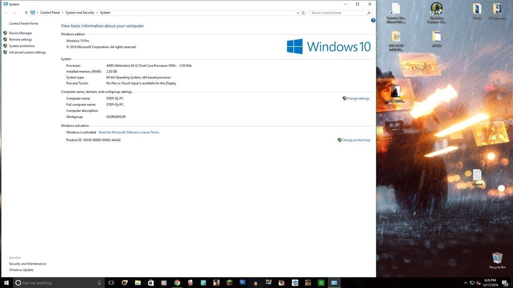The height and width of the screenshot is (288, 513).
Task: Click Change product key link
Action: [356, 140]
